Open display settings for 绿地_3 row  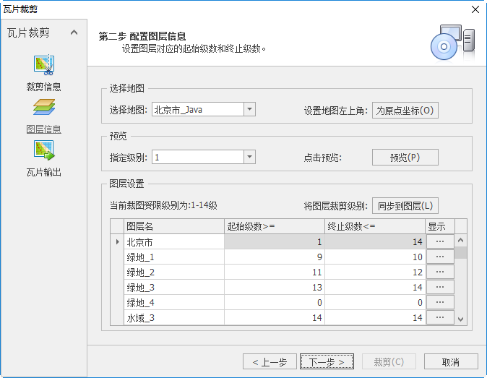click(440, 287)
